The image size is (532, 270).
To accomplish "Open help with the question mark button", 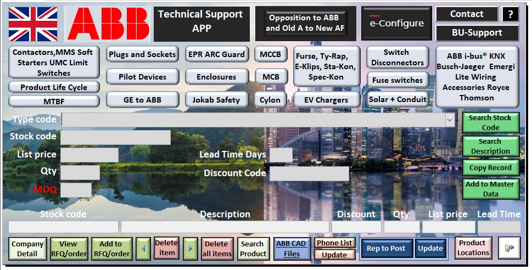I will (x=510, y=14).
